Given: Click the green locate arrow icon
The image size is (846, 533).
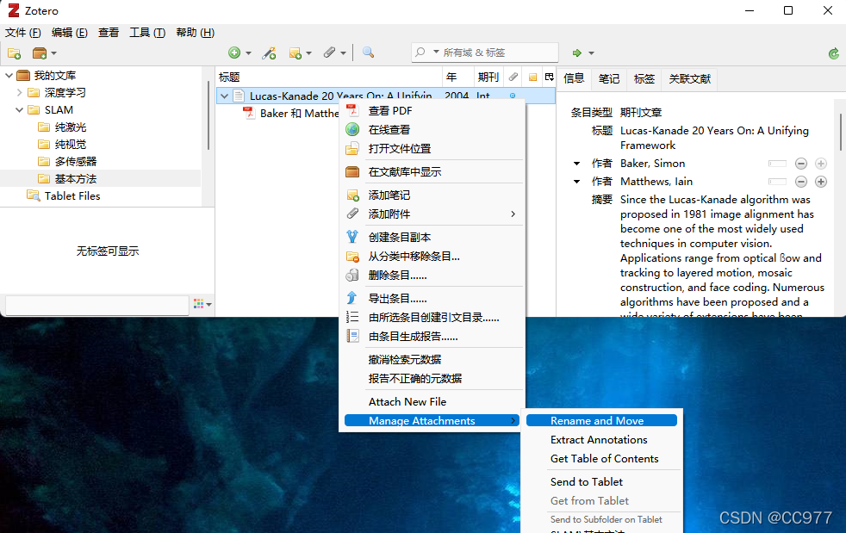Looking at the screenshot, I should (x=576, y=53).
